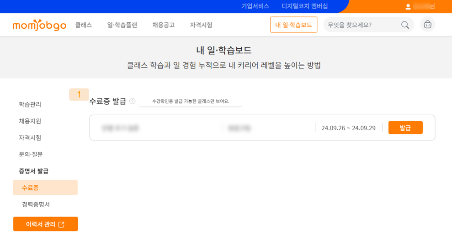Screen dimensions: 452x251
Task: Open the 디지털코치 멤버십 link
Action: (x=304, y=6)
